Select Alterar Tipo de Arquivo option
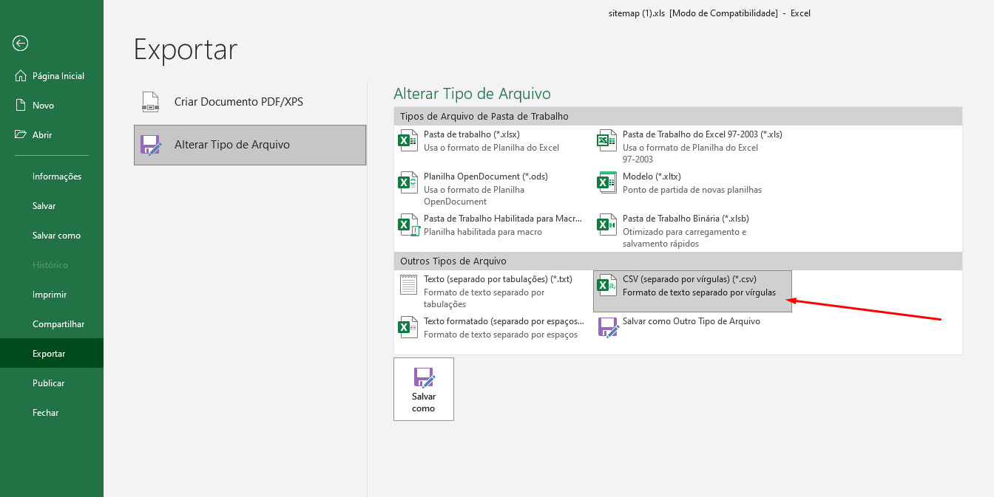This screenshot has height=497, width=994. click(x=250, y=145)
